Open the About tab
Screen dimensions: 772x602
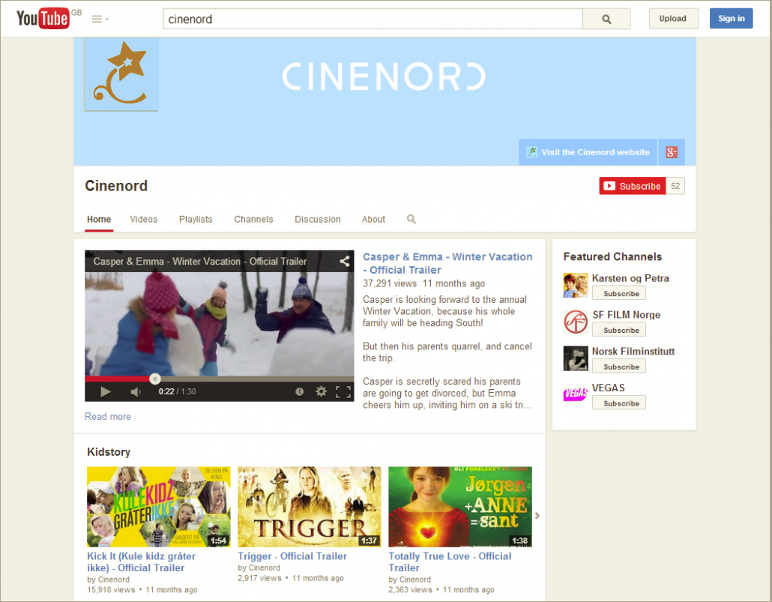374,220
